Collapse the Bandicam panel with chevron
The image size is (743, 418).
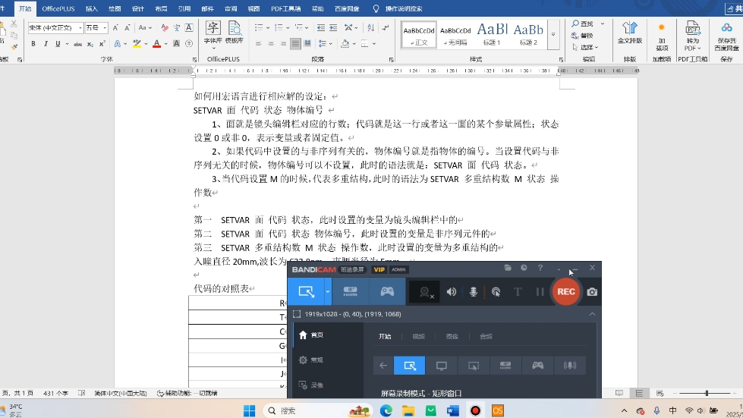[x=592, y=314]
